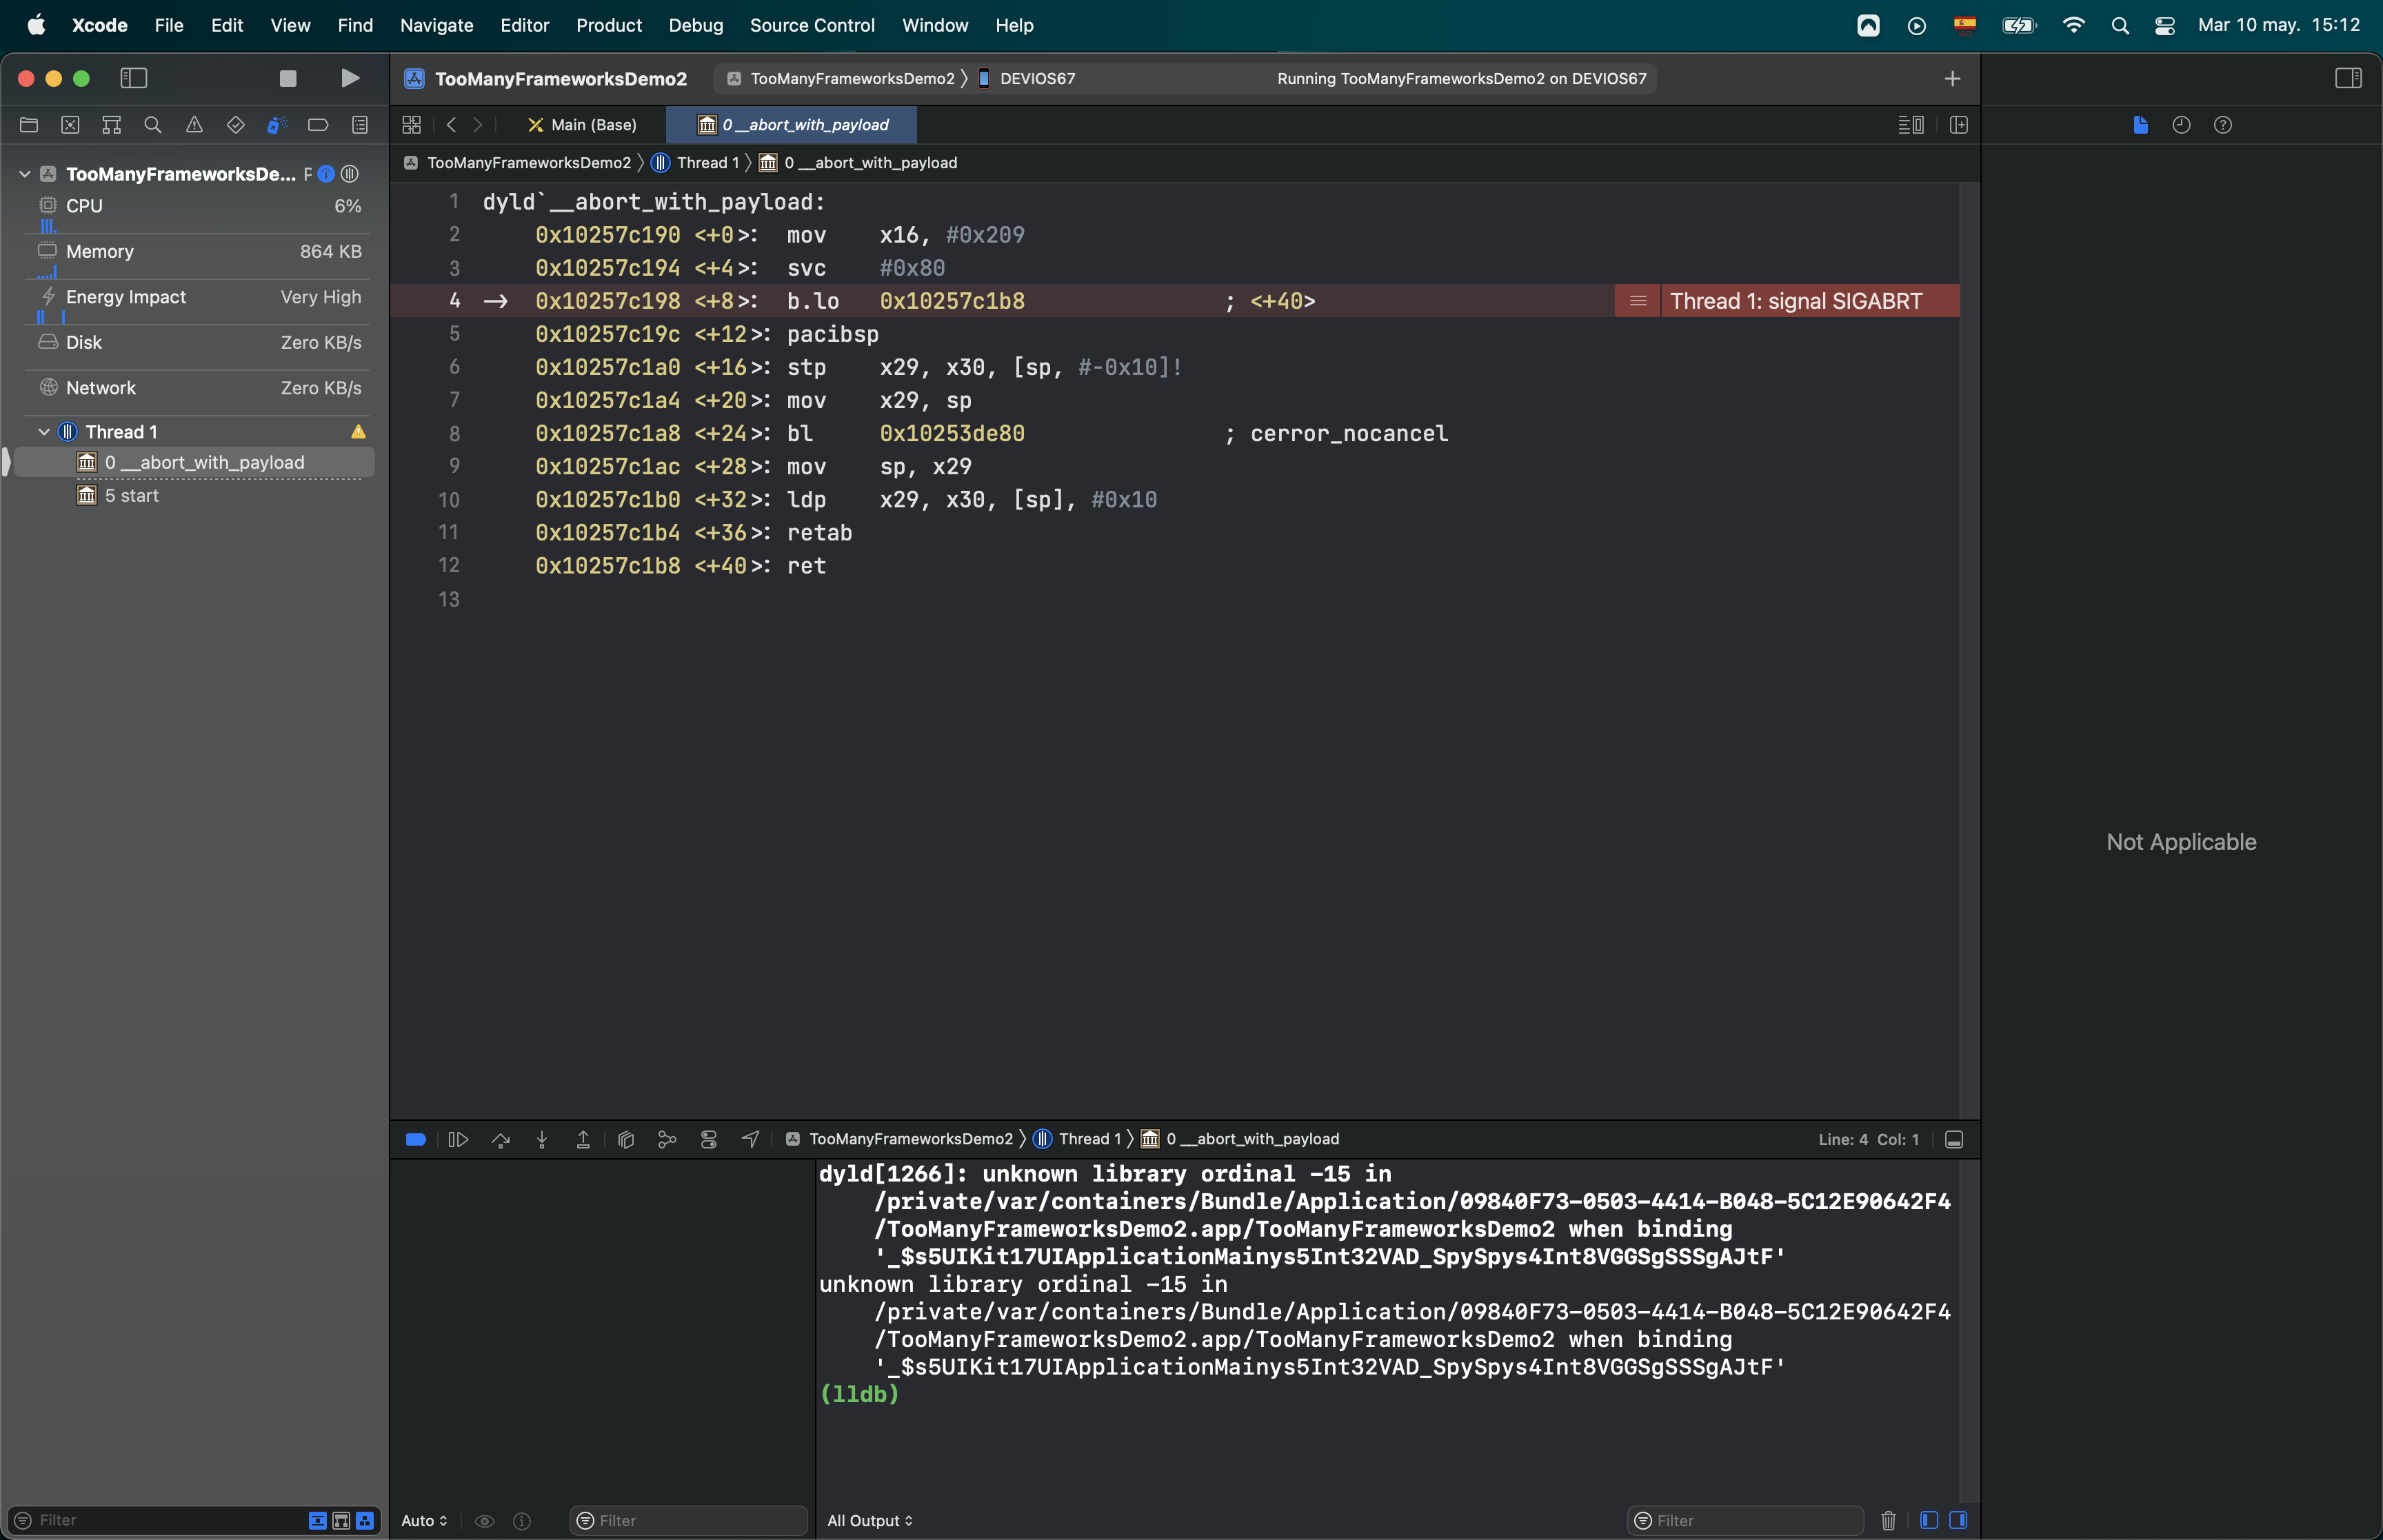Image resolution: width=2383 pixels, height=1540 pixels.
Task: Open the editor options lines menu
Action: [1911, 125]
